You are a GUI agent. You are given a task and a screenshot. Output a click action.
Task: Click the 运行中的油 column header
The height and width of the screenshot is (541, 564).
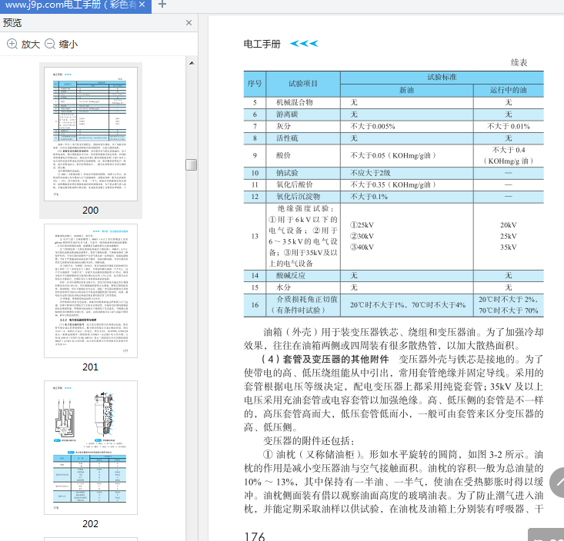(x=509, y=90)
